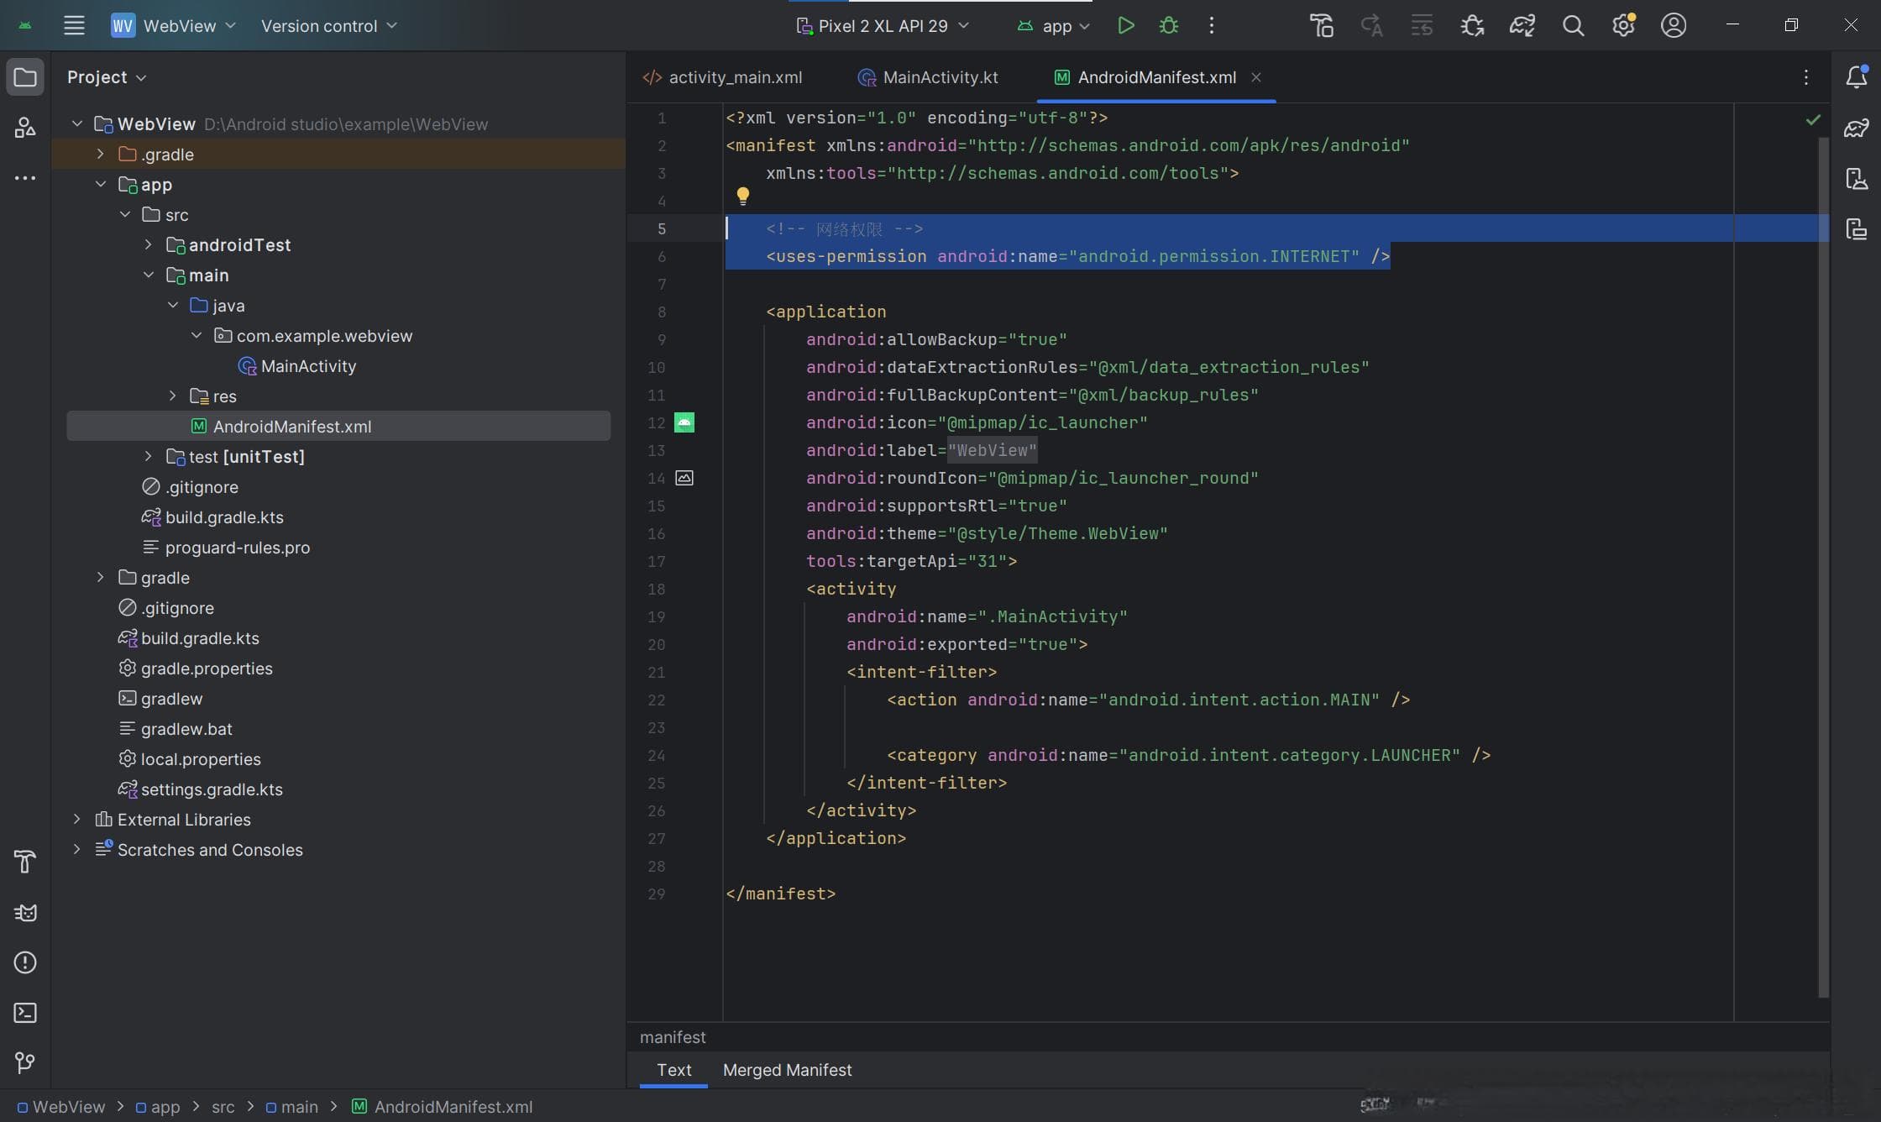The width and height of the screenshot is (1881, 1122).
Task: Select MainActivity in the project tree
Action: [x=308, y=365]
